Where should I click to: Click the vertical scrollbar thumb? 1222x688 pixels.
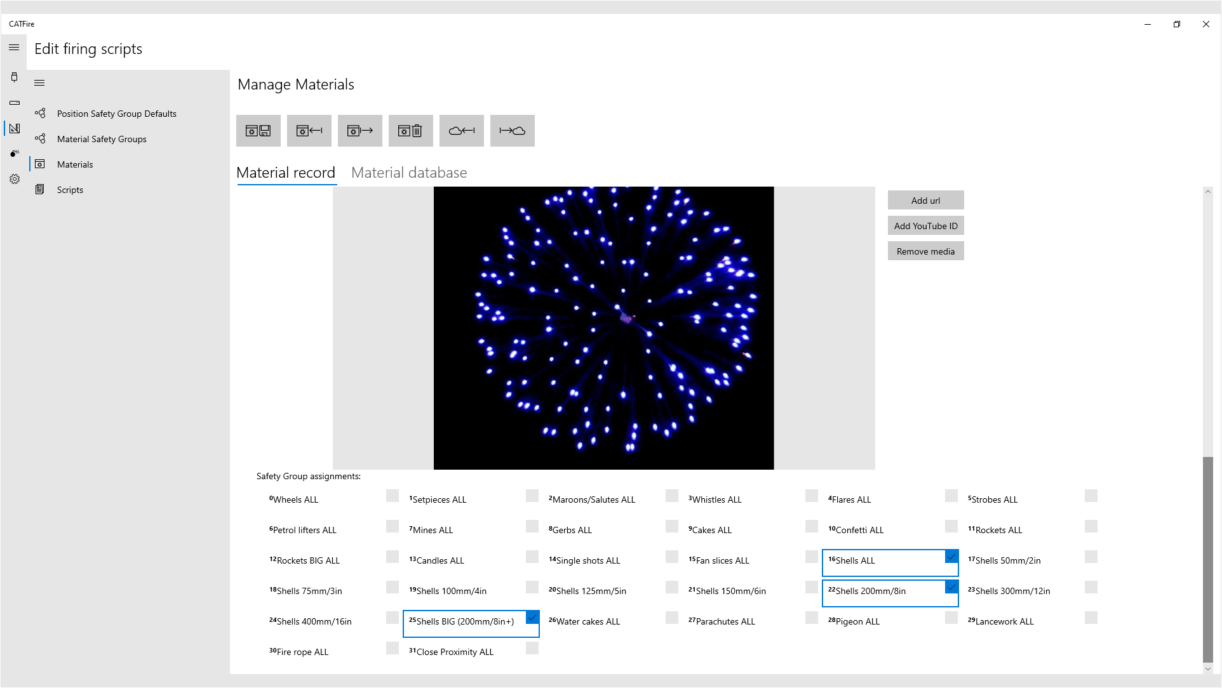click(x=1207, y=559)
